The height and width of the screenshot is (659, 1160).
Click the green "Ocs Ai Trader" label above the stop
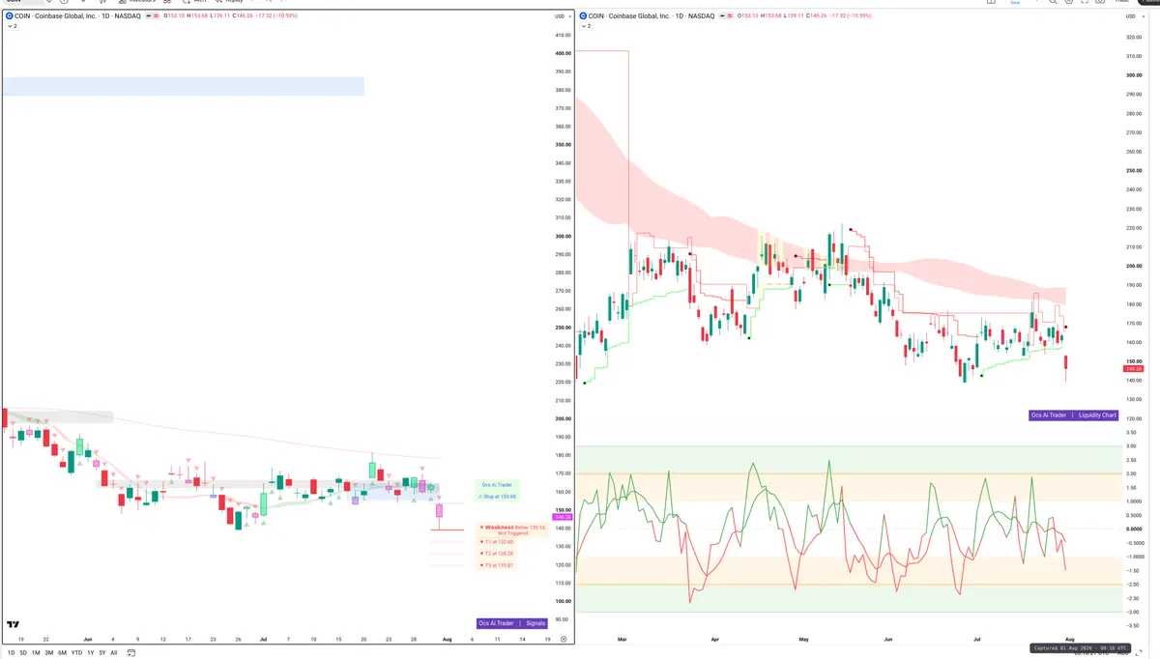(x=499, y=484)
